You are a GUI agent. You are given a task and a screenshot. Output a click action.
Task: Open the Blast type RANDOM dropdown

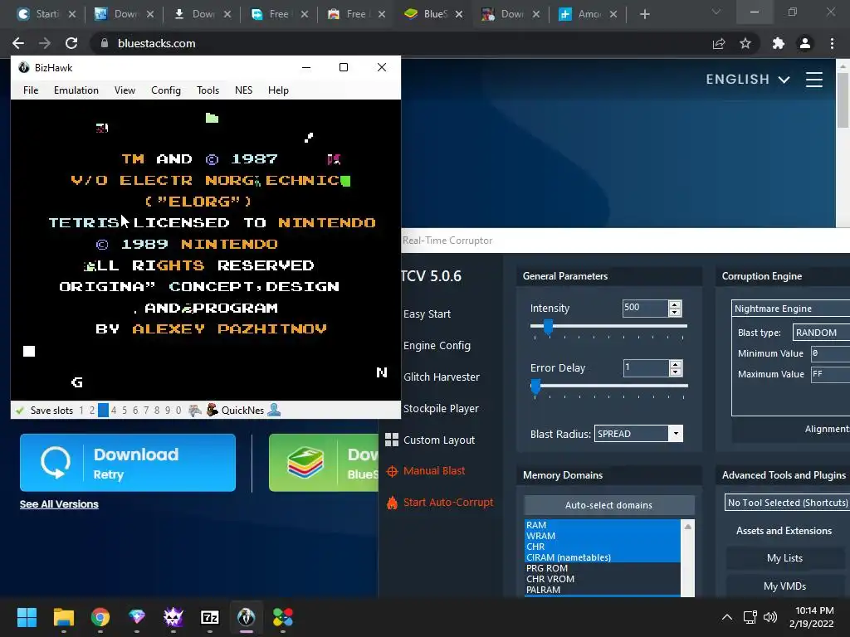(821, 333)
